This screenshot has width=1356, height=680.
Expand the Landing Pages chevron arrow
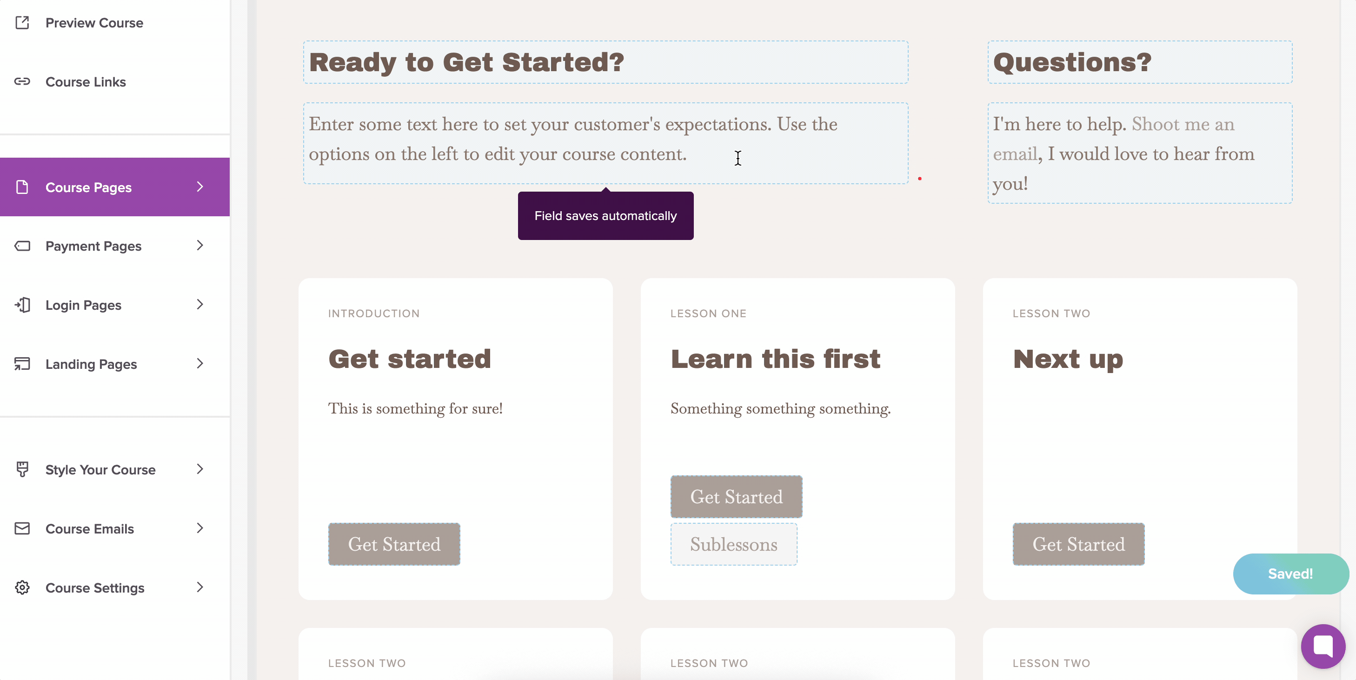tap(200, 364)
